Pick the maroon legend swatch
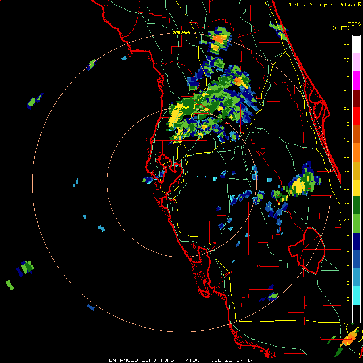363x363 pixels. pyautogui.click(x=356, y=98)
